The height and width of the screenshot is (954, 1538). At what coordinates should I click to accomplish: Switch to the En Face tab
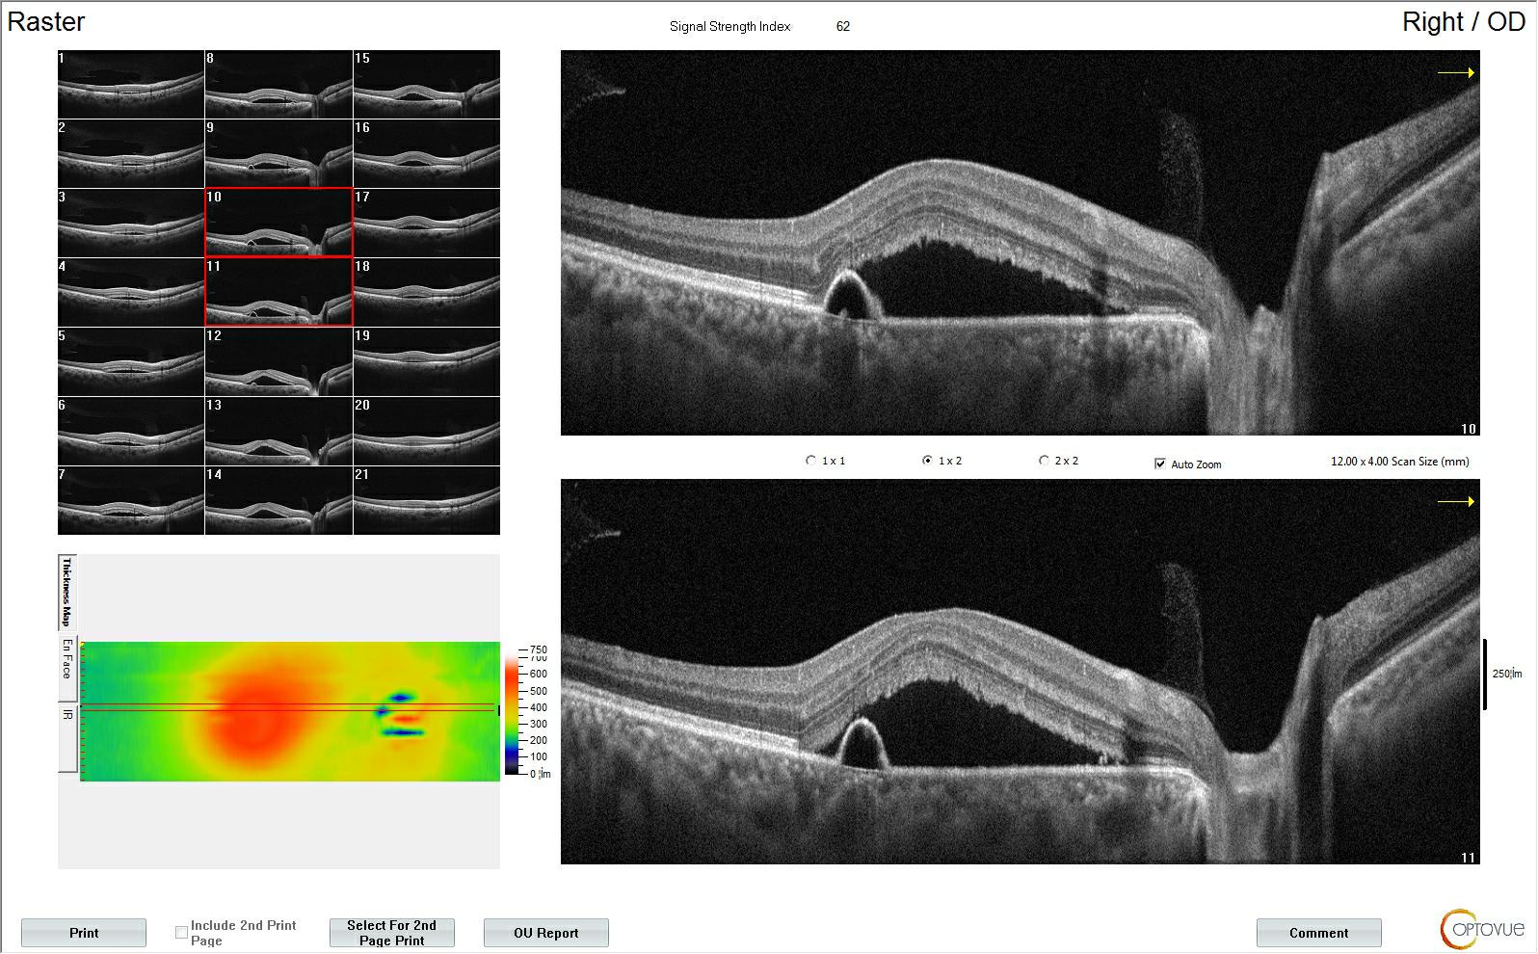67,665
